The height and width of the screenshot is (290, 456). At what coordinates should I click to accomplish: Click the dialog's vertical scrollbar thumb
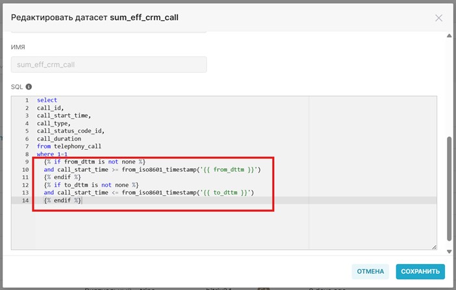click(448, 188)
